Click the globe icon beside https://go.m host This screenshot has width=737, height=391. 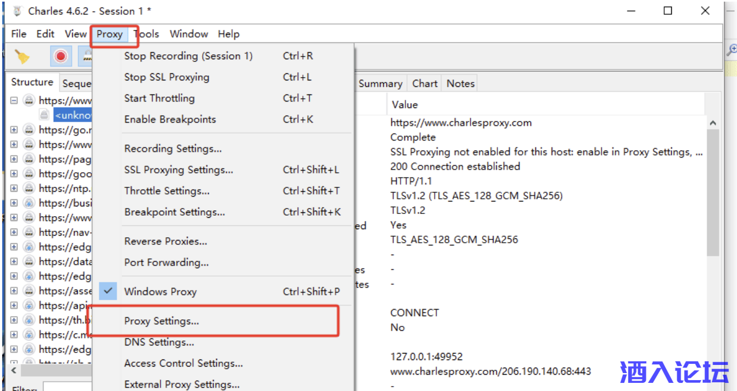[29, 130]
